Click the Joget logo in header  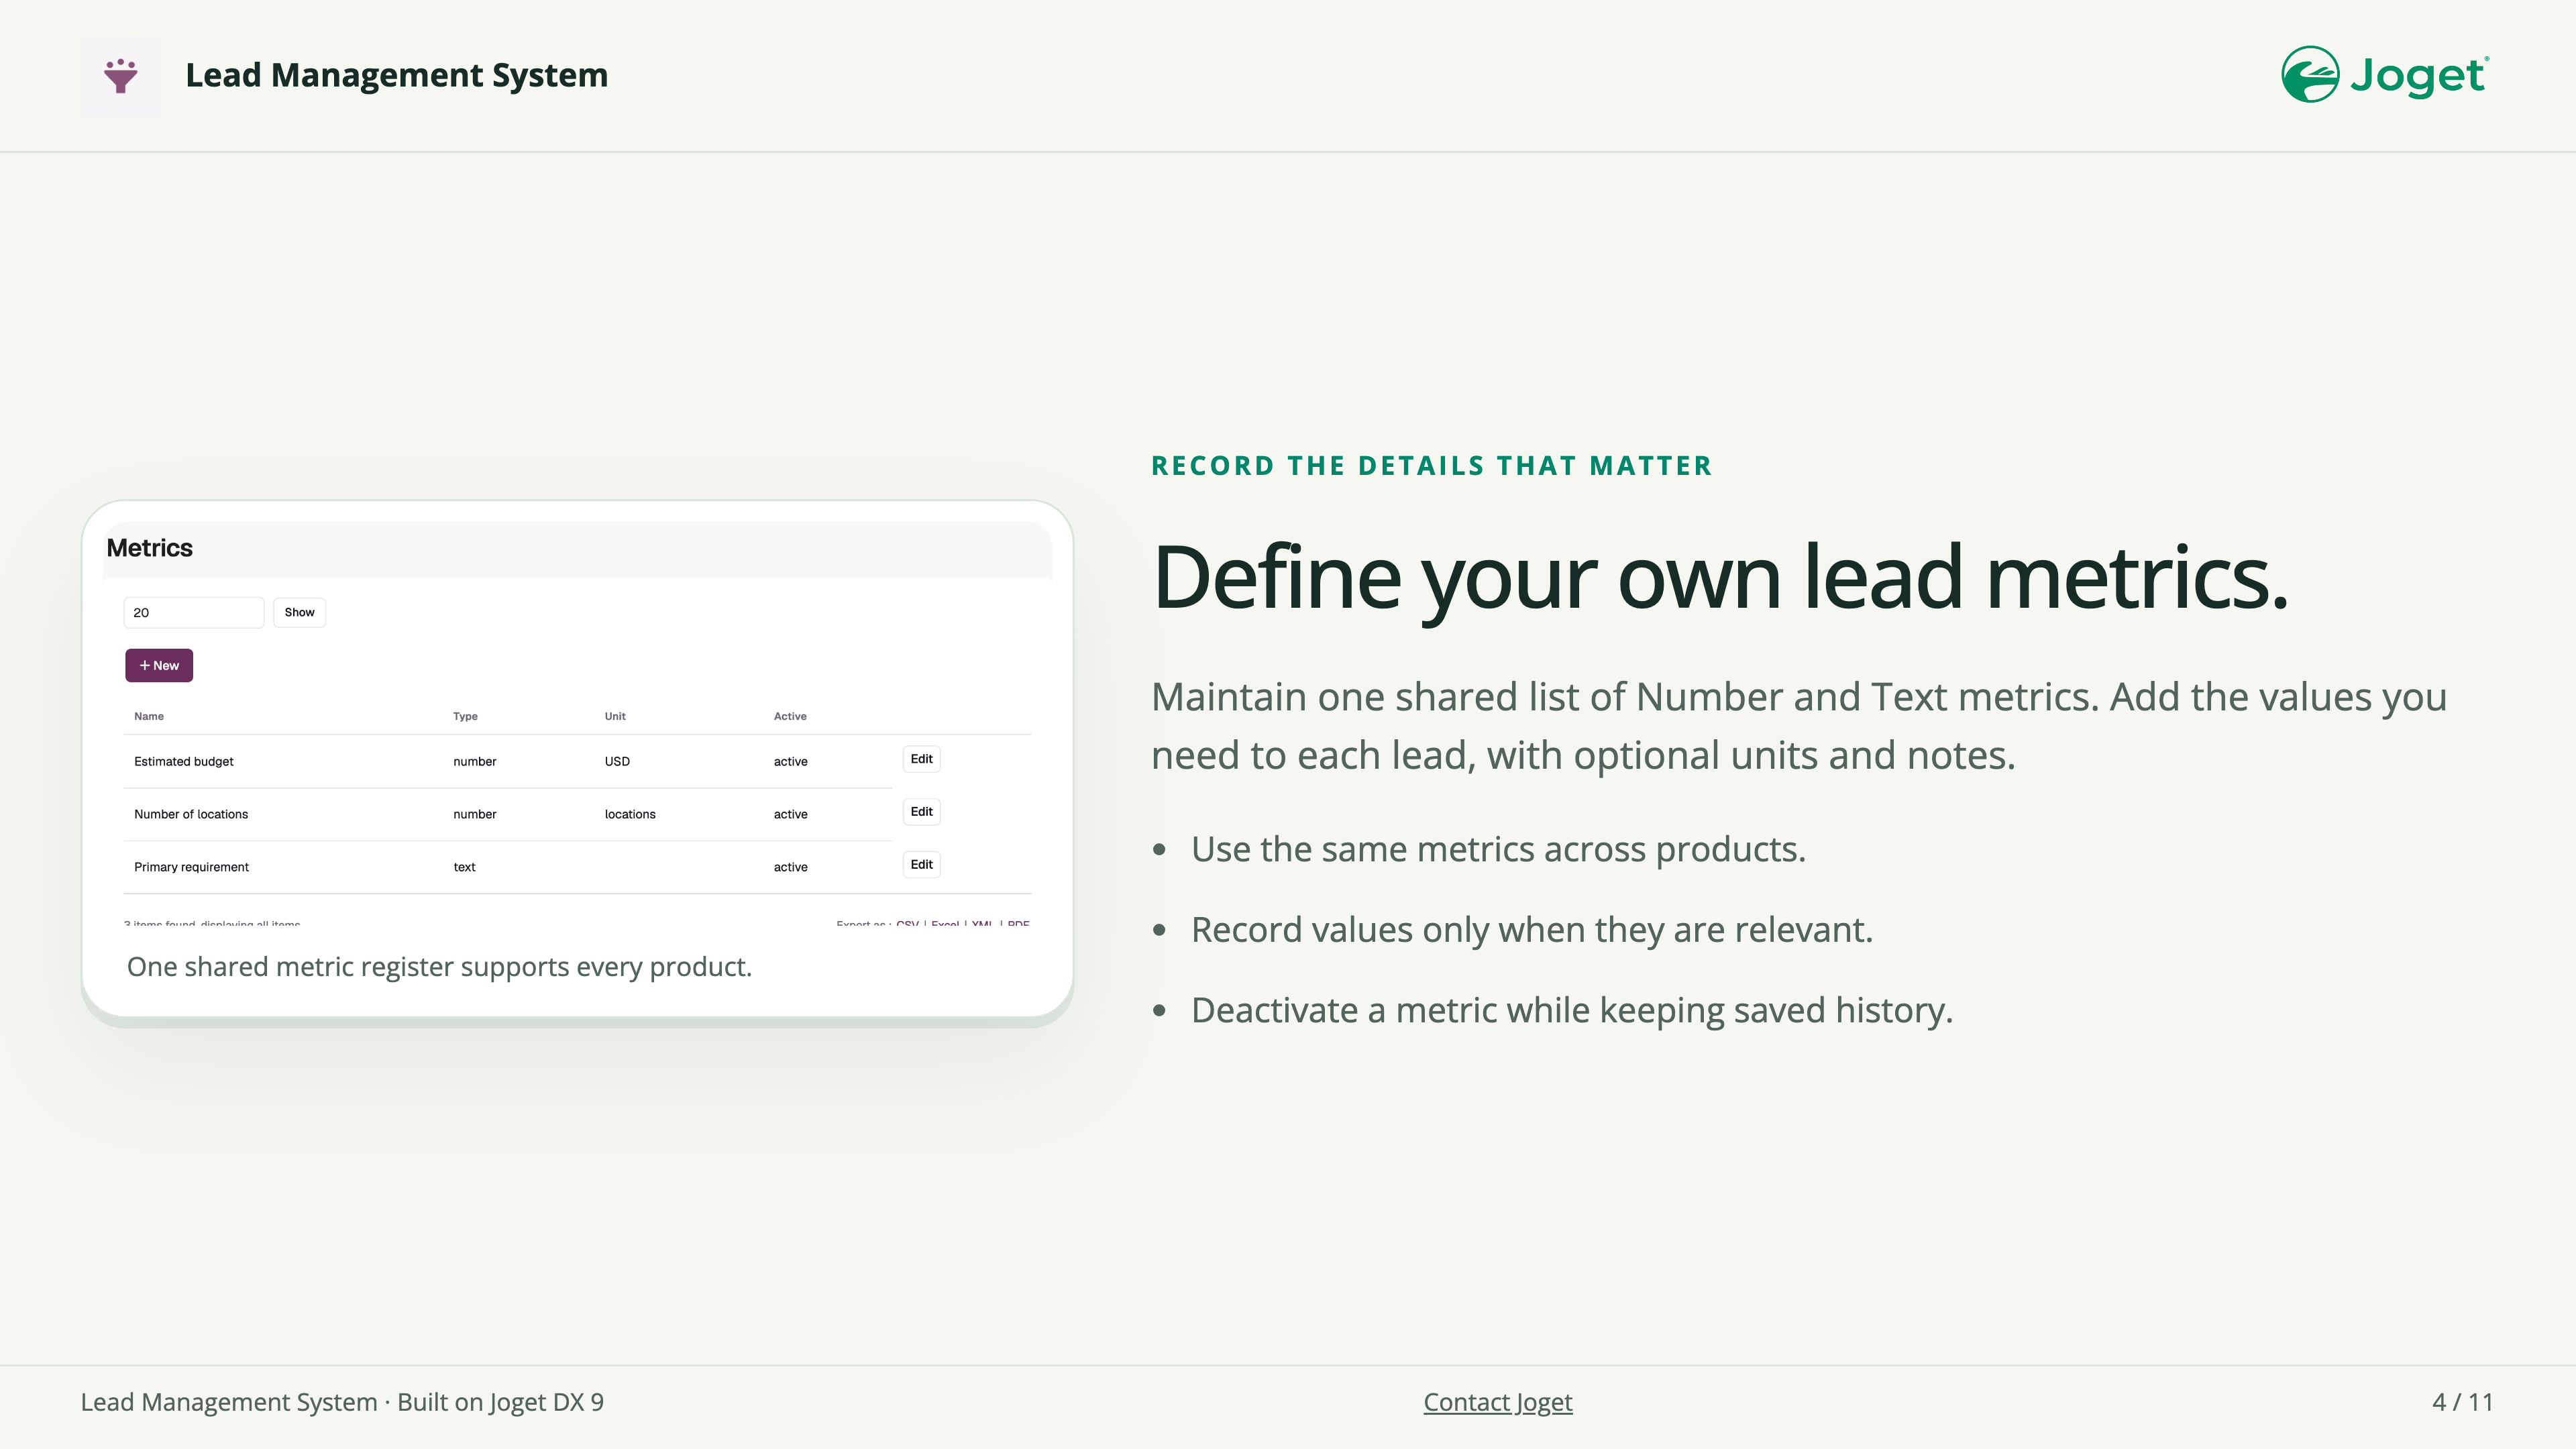click(x=2385, y=75)
